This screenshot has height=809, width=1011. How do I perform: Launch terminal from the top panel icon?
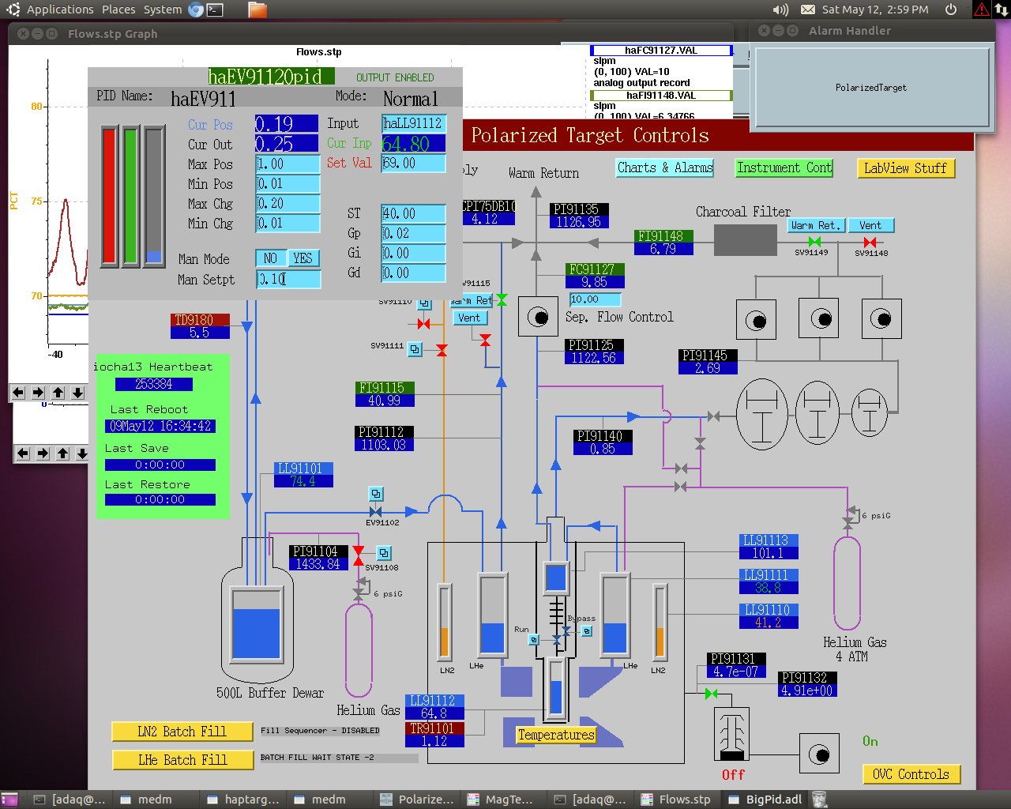tap(215, 9)
